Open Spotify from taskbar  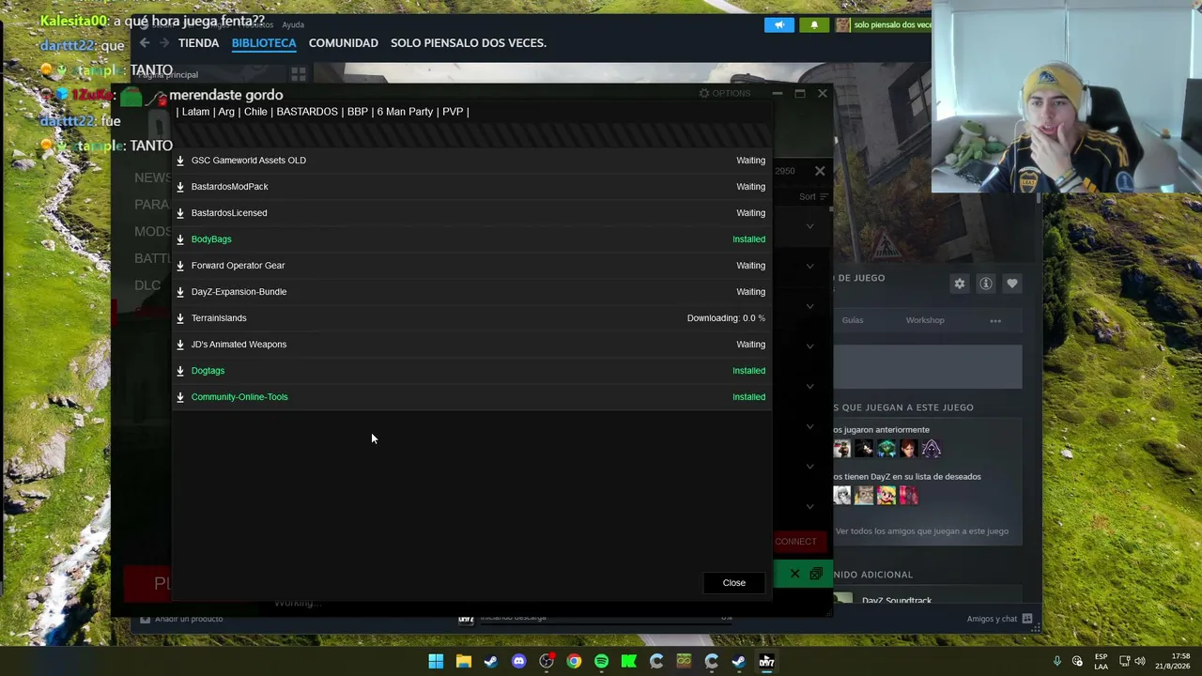(x=601, y=662)
